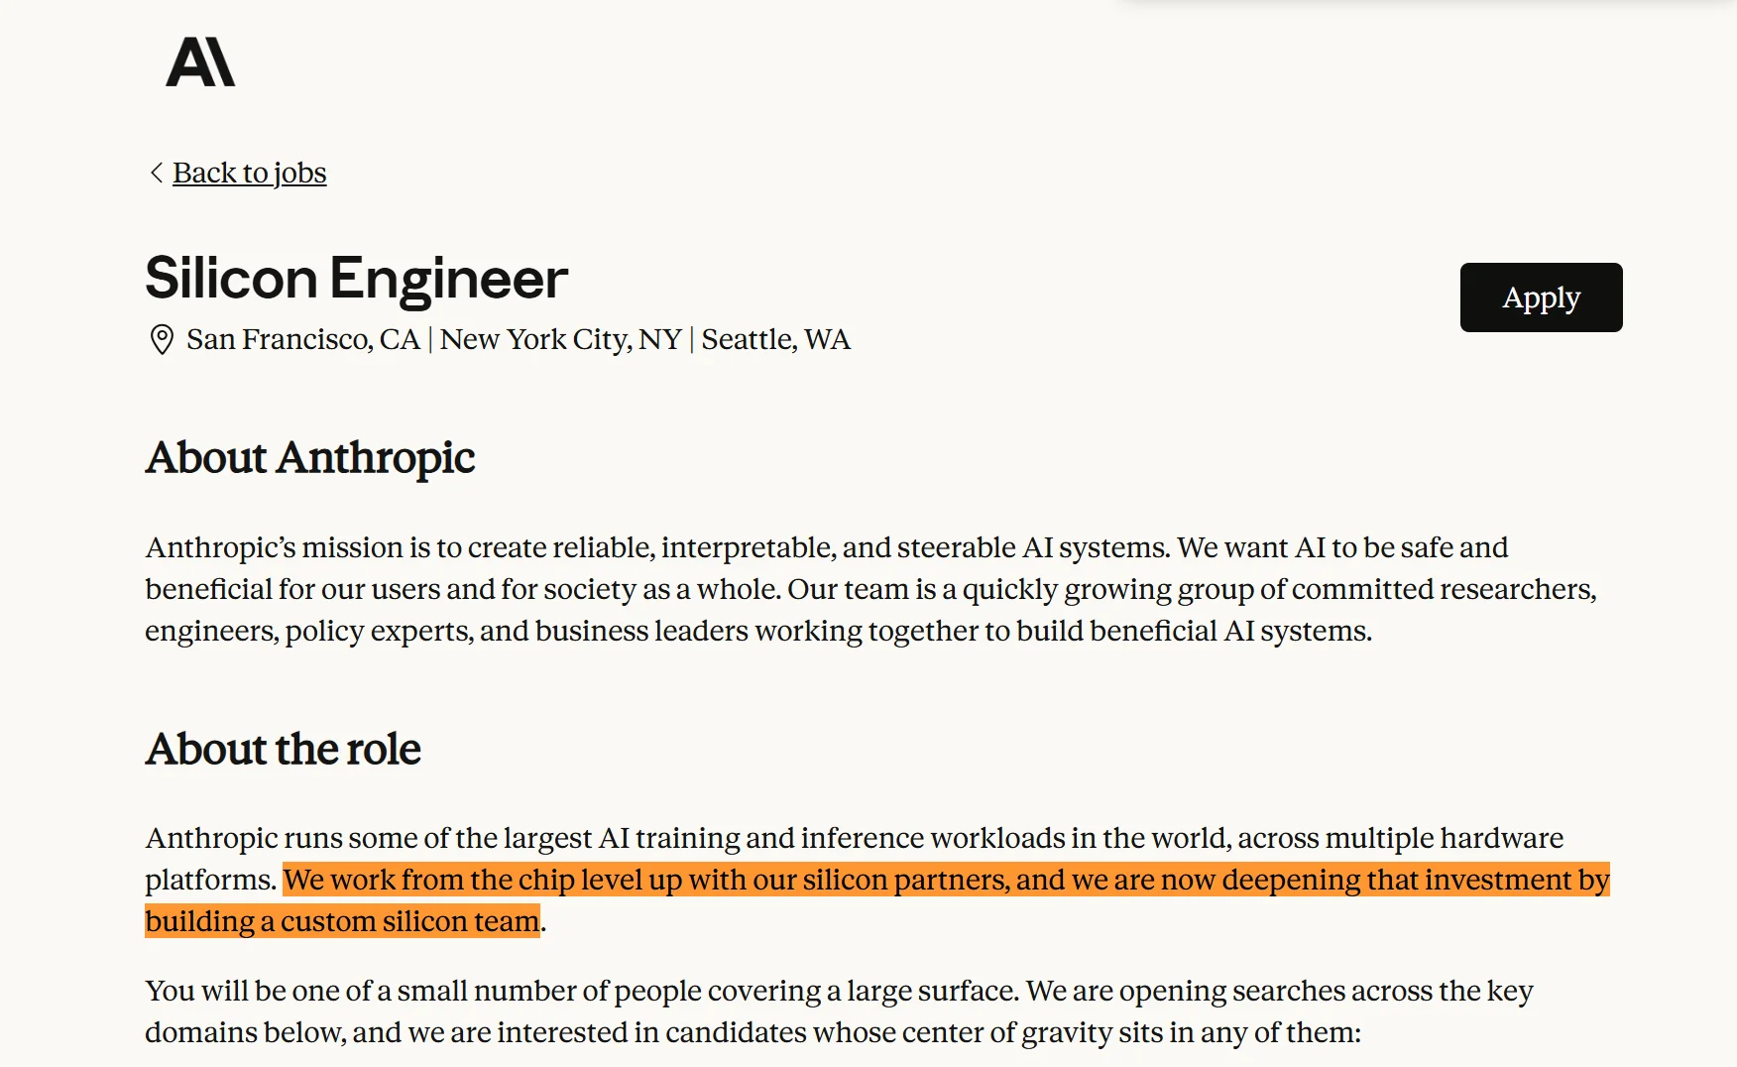Click highlighted text 'building a custom silicon team'
The width and height of the screenshot is (1737, 1067).
[x=342, y=921]
